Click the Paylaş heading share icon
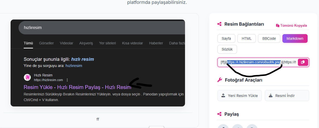 point(220,114)
